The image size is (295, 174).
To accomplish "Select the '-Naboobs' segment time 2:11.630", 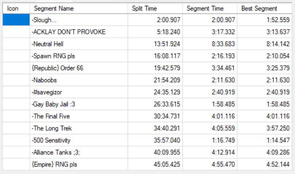I will click(210, 80).
